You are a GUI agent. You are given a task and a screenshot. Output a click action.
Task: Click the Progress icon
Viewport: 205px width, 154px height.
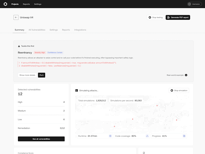[x=184, y=136]
